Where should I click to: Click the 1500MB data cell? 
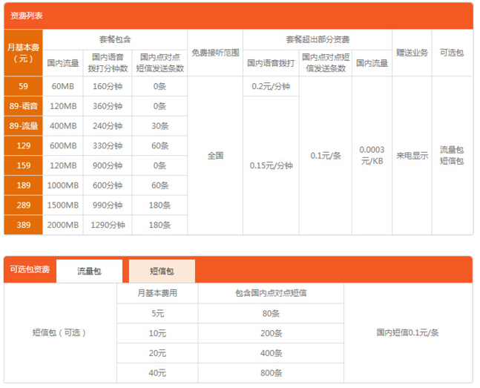pos(63,205)
